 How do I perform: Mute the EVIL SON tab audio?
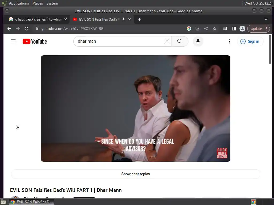click(x=124, y=19)
